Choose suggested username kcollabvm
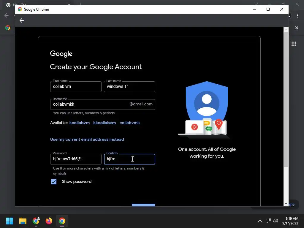This screenshot has height=228, width=304. pos(80,123)
